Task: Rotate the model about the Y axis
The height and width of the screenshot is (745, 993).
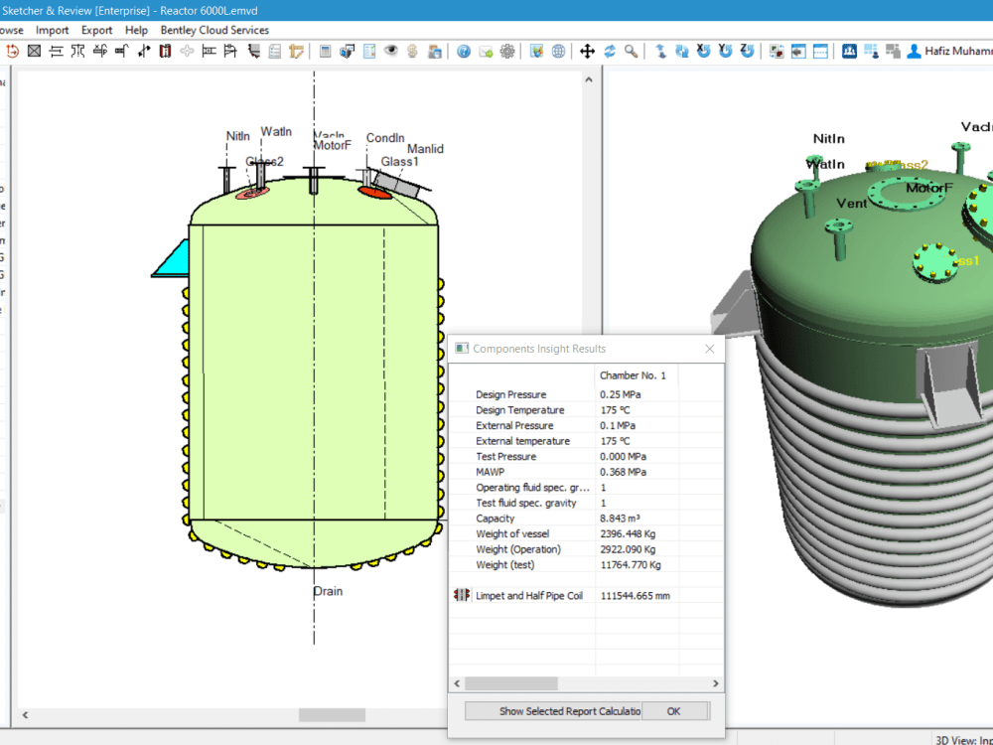Action: click(x=724, y=50)
